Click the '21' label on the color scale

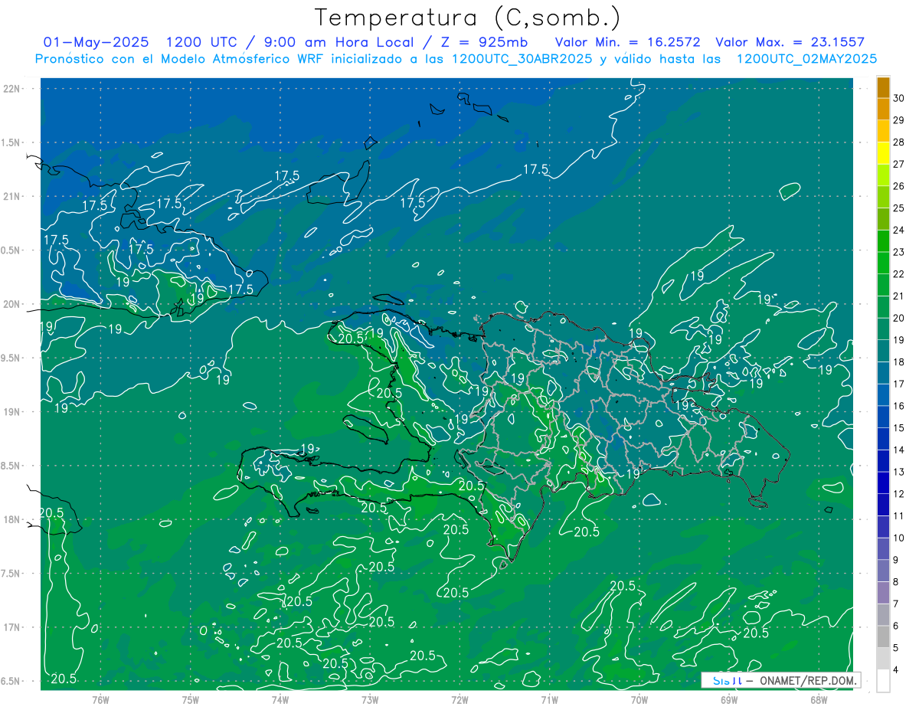(899, 296)
